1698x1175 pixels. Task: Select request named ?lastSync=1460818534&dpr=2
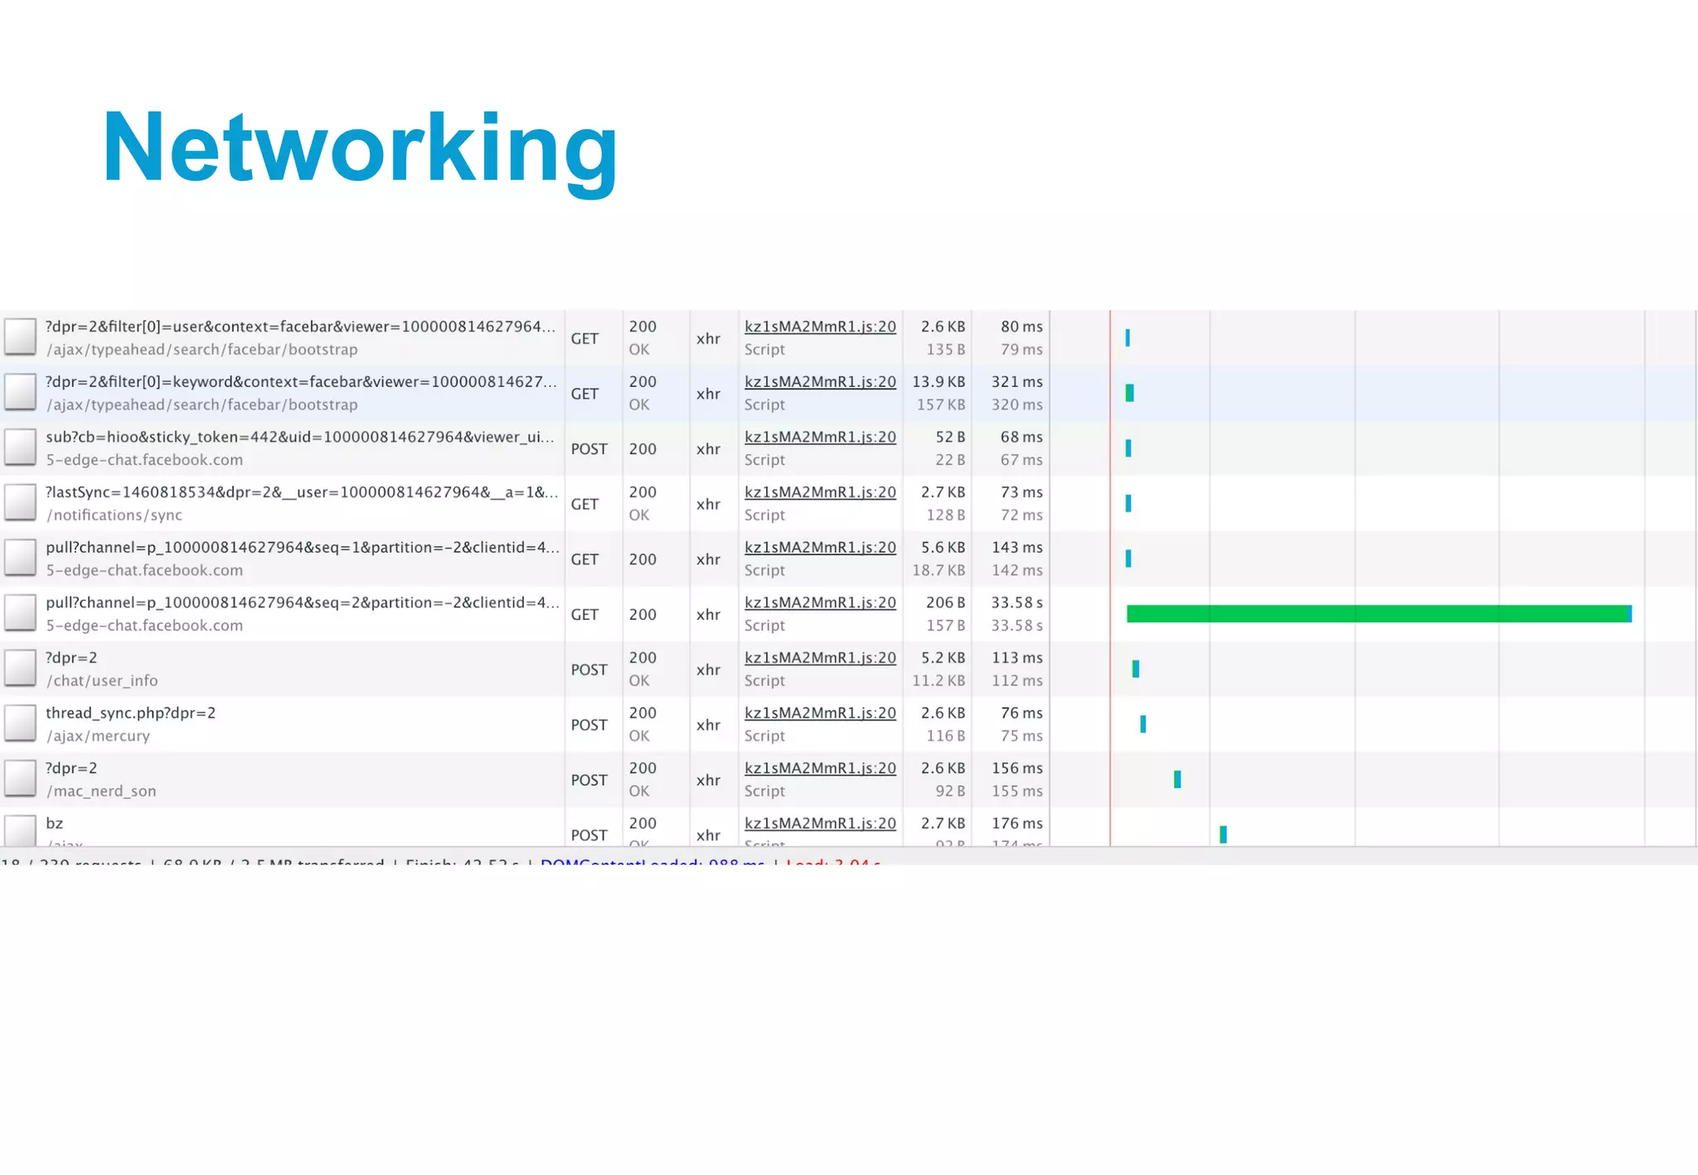point(298,492)
